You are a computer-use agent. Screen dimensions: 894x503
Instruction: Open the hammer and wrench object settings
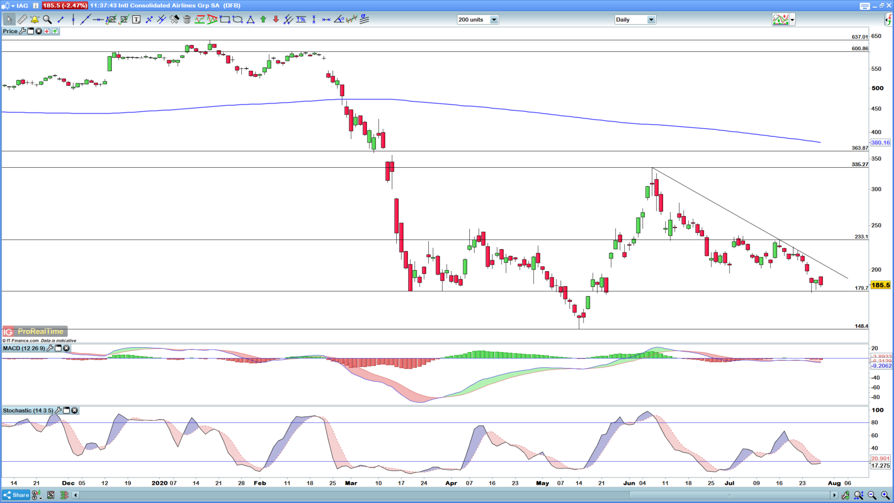(x=174, y=20)
